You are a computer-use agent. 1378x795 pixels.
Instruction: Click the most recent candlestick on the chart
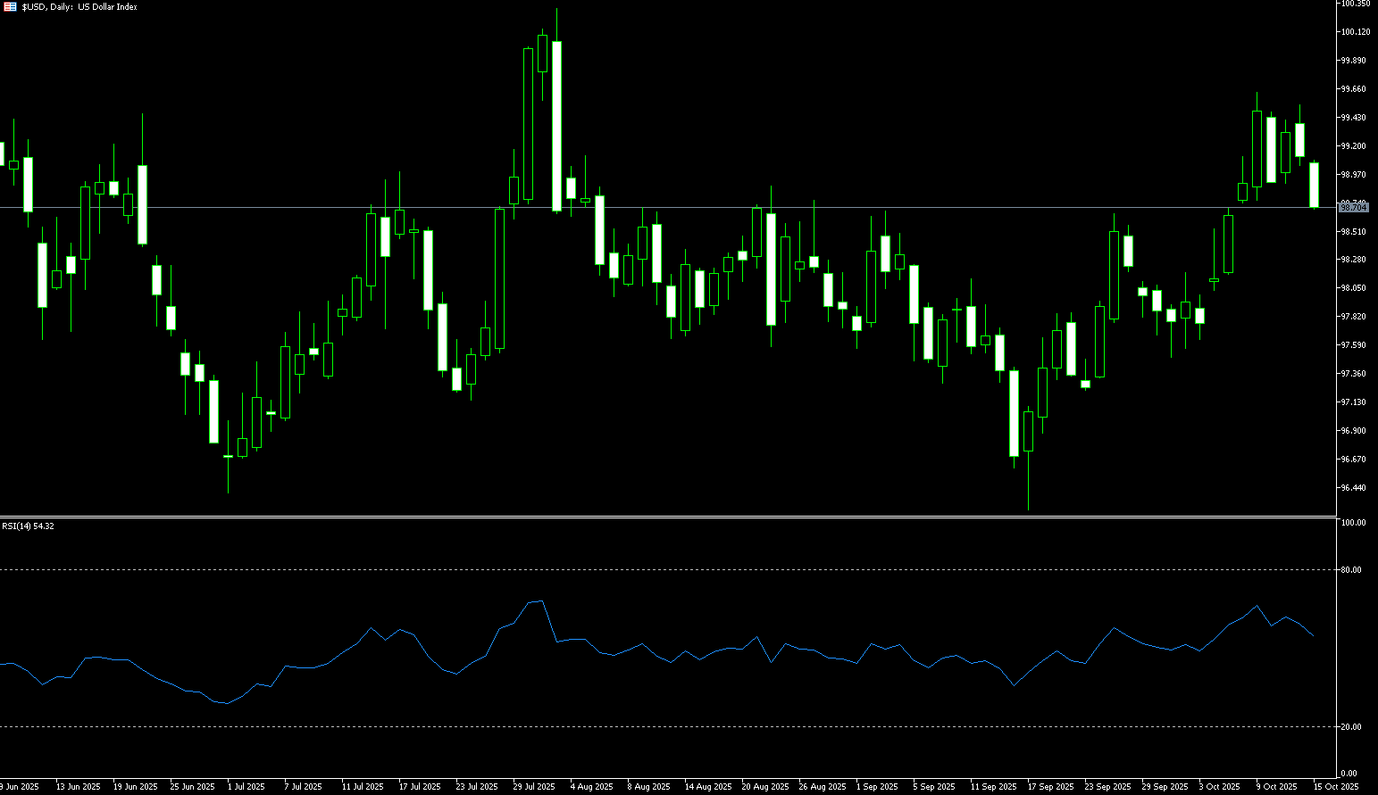[1315, 185]
